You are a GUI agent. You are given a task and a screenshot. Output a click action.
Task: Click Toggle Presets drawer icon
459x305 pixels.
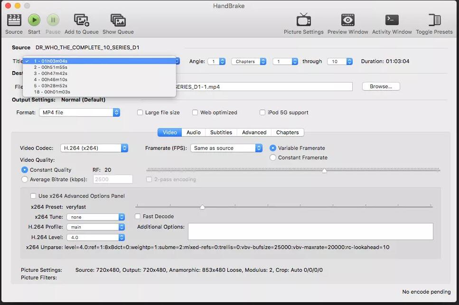pyautogui.click(x=434, y=20)
